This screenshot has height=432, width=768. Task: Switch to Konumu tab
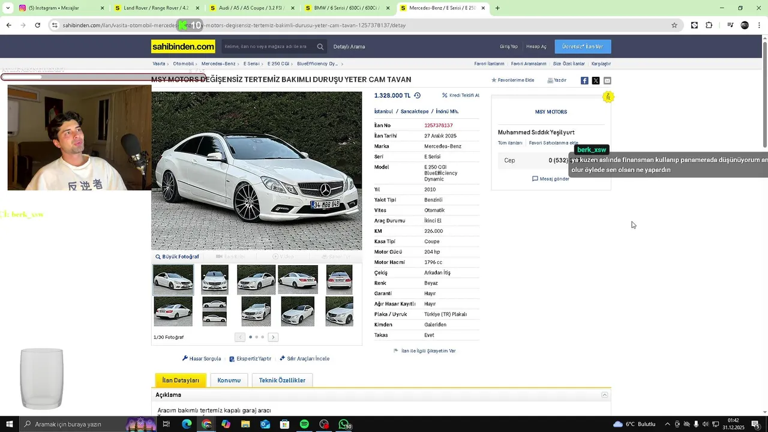click(229, 380)
